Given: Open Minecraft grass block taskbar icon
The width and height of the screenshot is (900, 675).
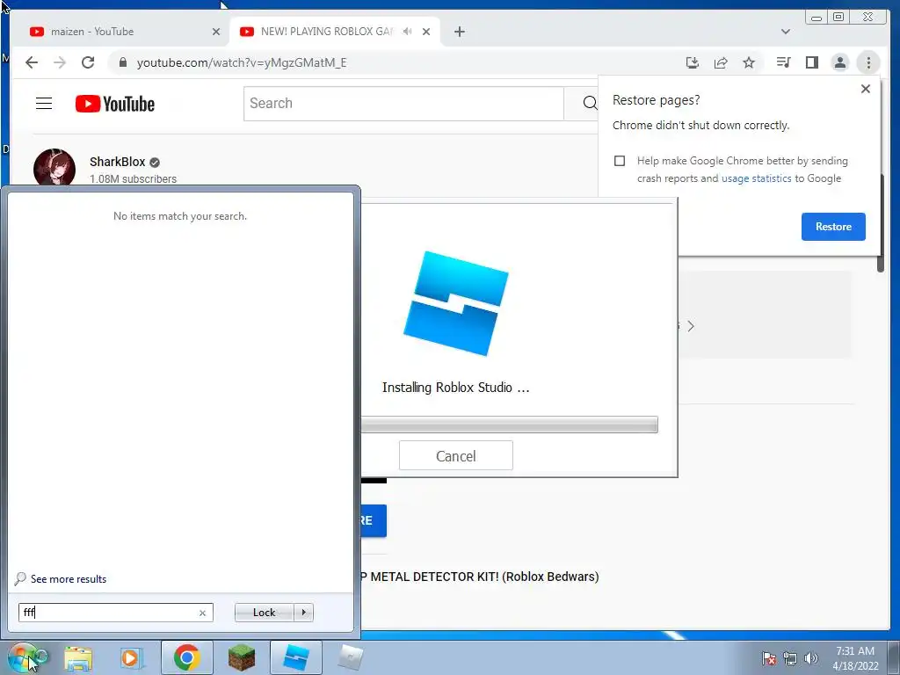Looking at the screenshot, I should pos(241,657).
